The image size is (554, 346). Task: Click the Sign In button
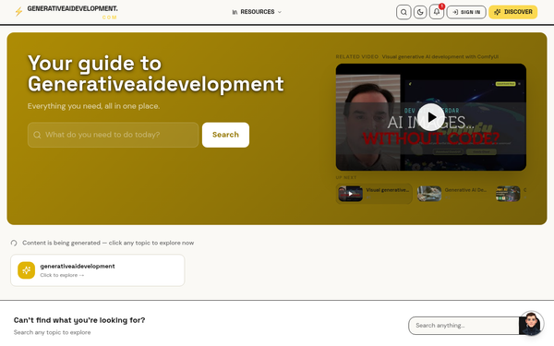[466, 12]
